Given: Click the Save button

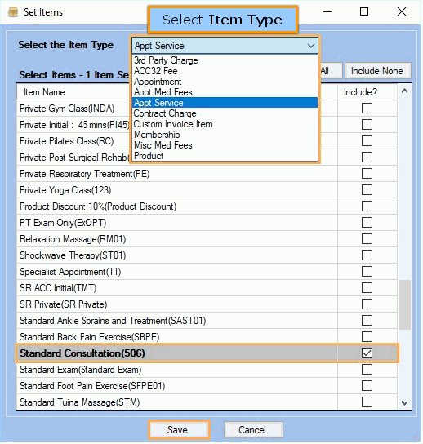Looking at the screenshot, I should (179, 430).
